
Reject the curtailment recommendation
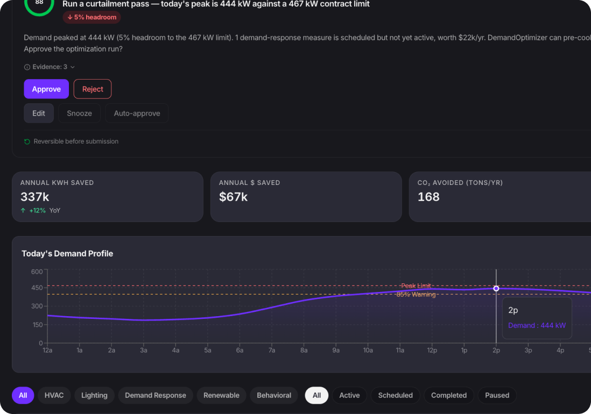point(93,89)
